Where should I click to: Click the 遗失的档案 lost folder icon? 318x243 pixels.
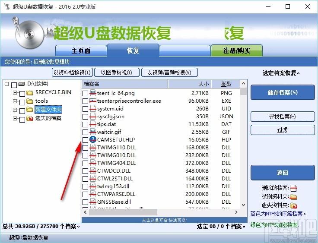(30, 118)
